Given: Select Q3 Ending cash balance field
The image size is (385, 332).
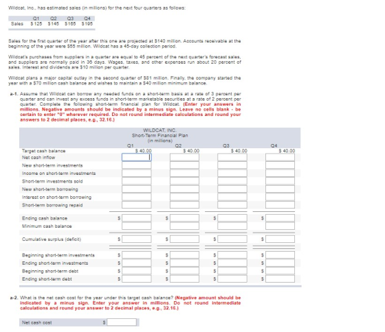Looking at the screenshot, I should click(232, 218).
